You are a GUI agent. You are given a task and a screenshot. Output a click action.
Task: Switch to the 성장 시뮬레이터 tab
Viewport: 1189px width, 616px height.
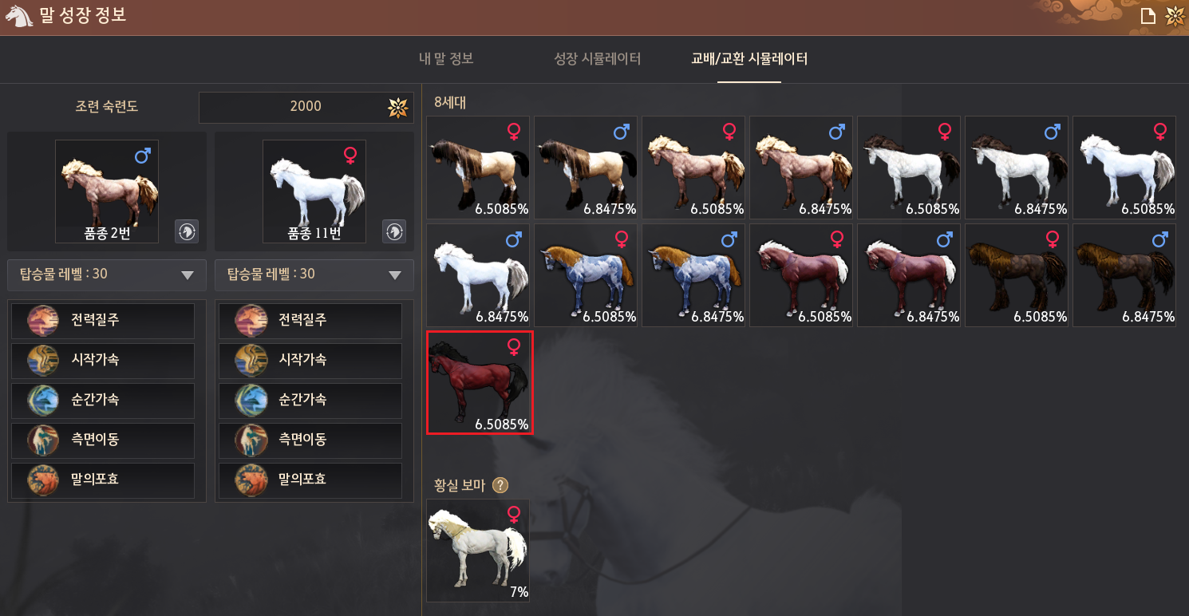pyautogui.click(x=598, y=59)
